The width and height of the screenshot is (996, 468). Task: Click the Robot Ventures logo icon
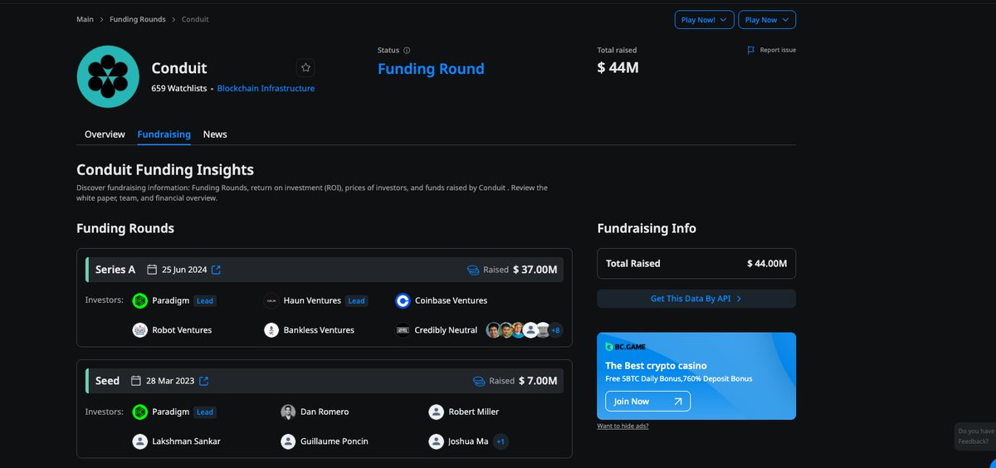coord(140,329)
